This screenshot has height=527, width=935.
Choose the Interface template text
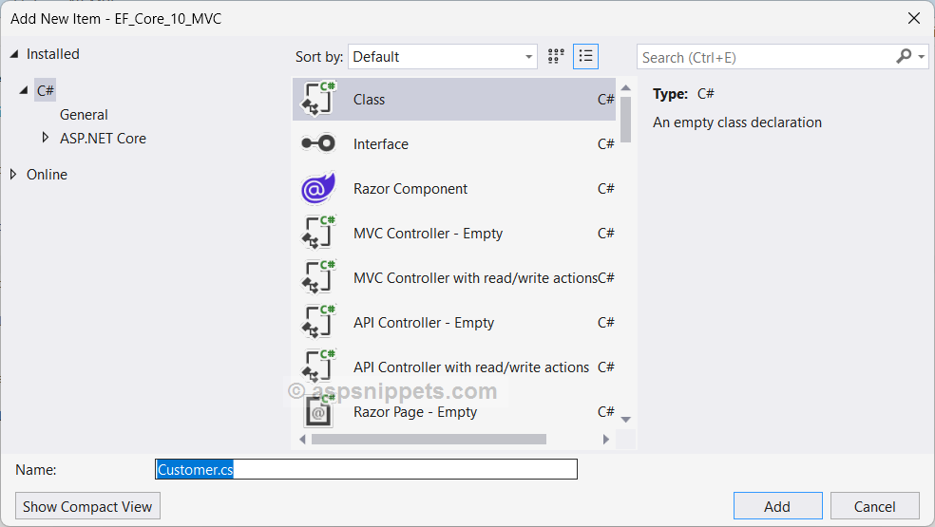pyautogui.click(x=380, y=144)
